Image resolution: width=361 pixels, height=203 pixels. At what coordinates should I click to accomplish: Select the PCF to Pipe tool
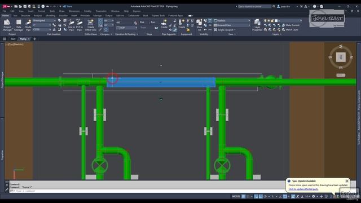tap(79, 25)
